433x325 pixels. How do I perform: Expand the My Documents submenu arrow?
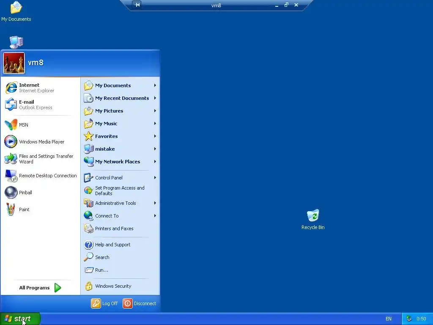(155, 85)
